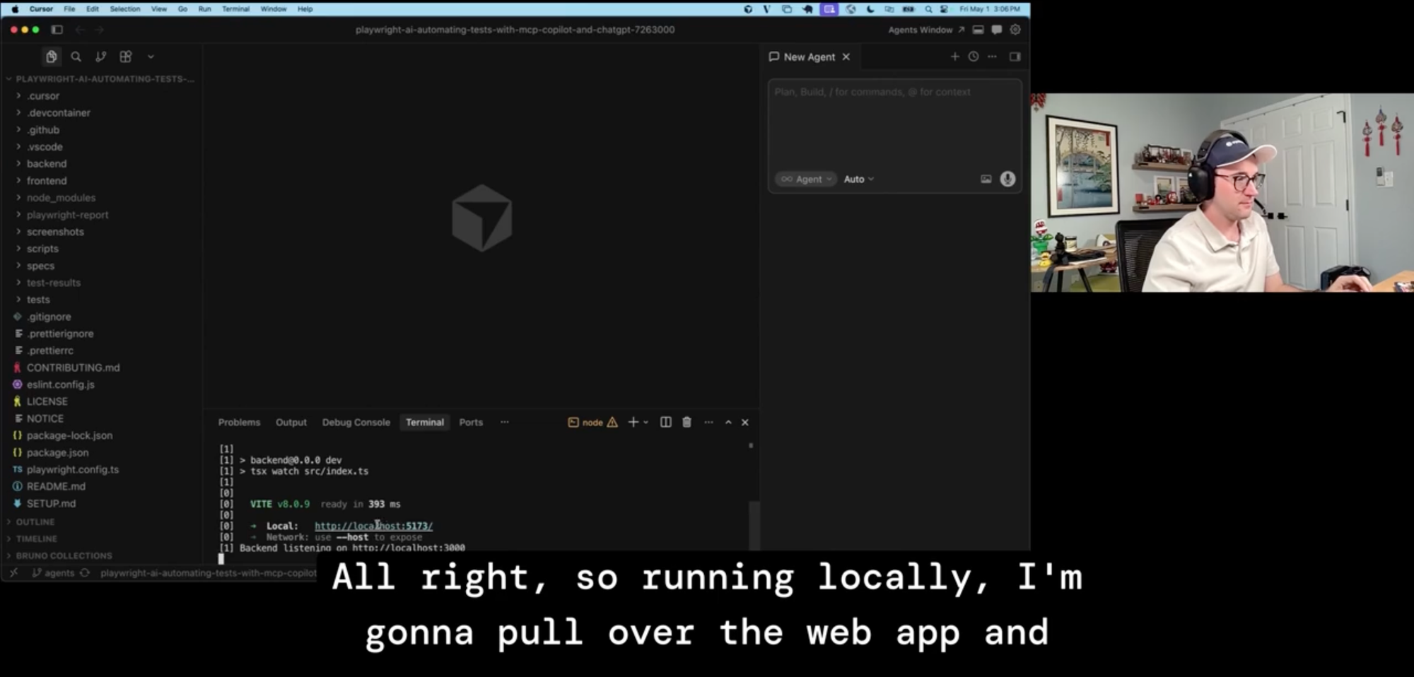Screen dimensions: 1414x677
Task: Open the localhost:5173 link in terminal
Action: (x=373, y=526)
